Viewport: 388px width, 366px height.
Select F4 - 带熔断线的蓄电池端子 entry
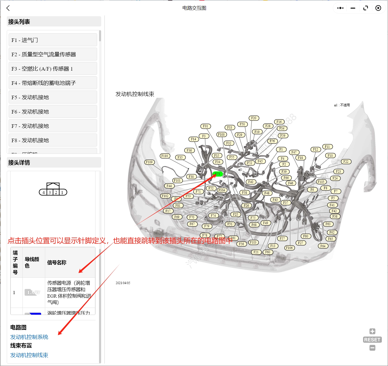point(53,83)
